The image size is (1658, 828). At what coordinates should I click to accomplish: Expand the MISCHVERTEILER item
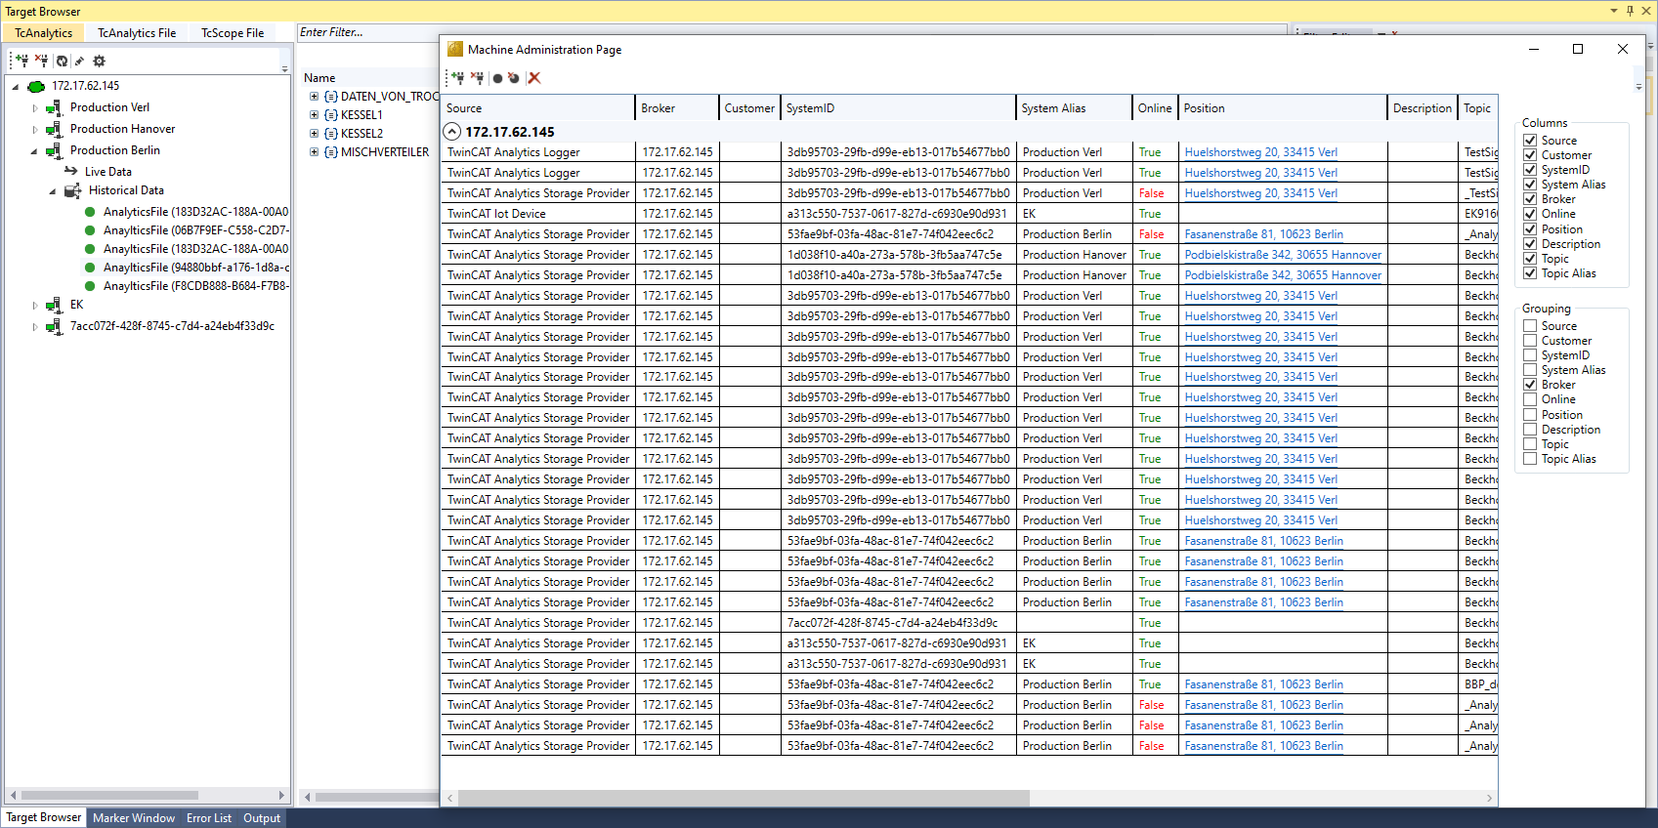coord(314,152)
